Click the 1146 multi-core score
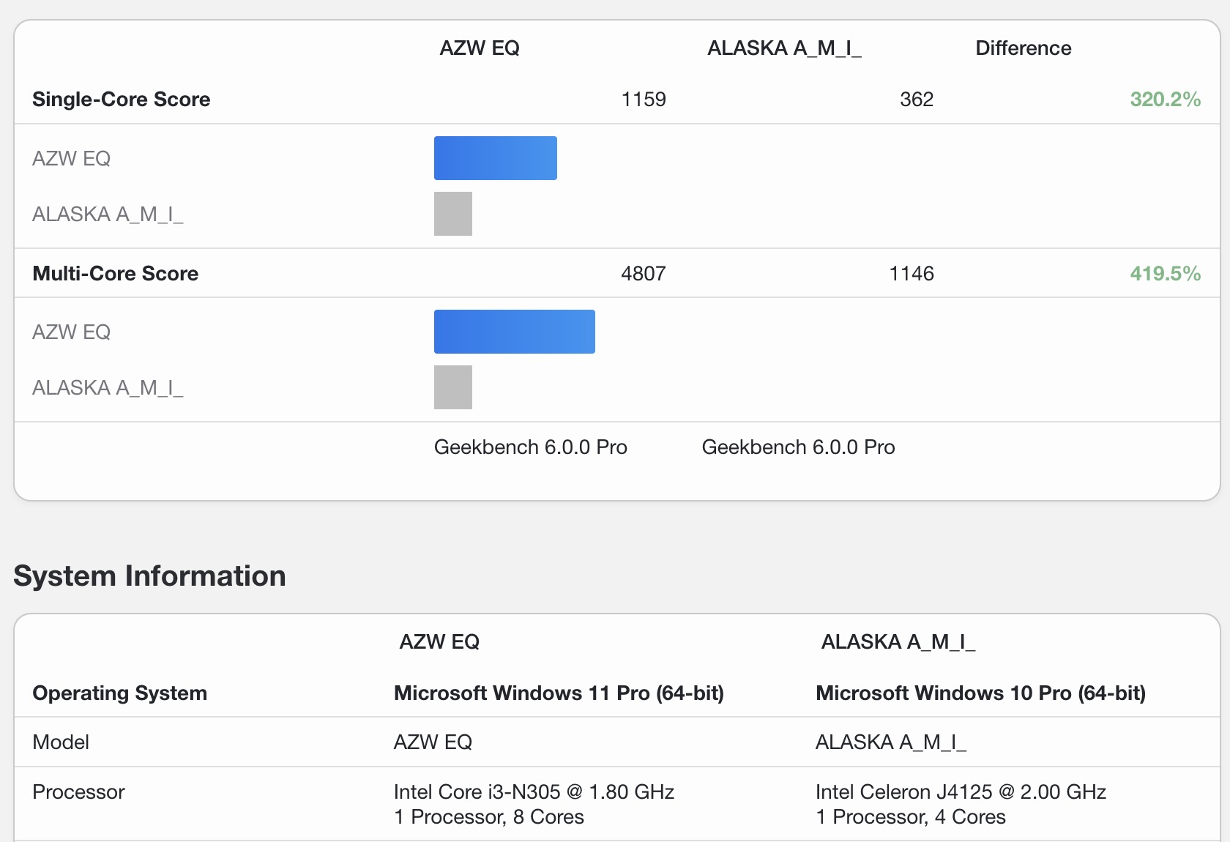 (912, 274)
